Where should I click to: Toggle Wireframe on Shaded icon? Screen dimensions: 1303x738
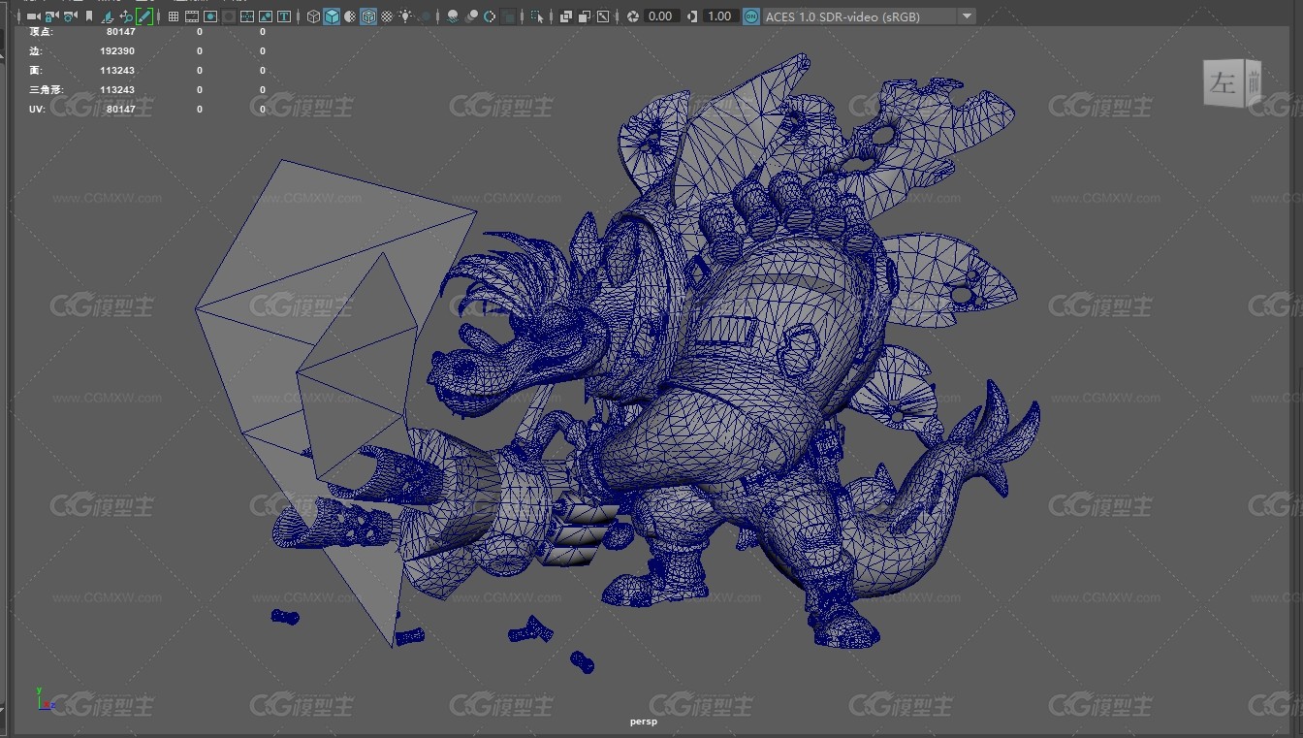click(368, 16)
